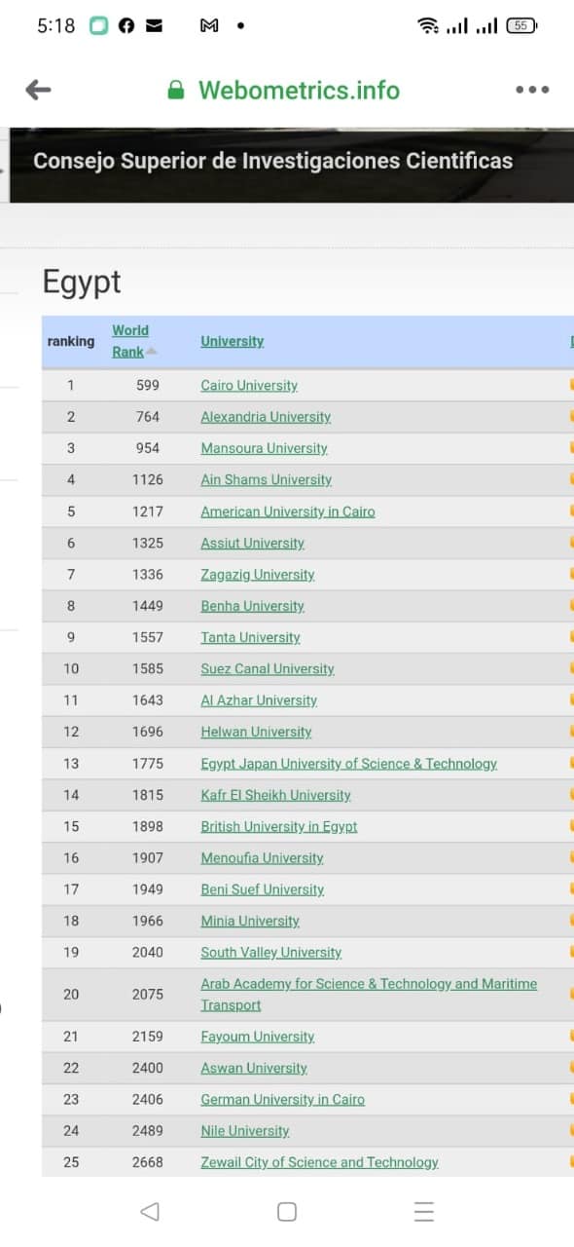Tap the Webometrics.info address text
The width and height of the screenshot is (574, 1247).
click(299, 90)
